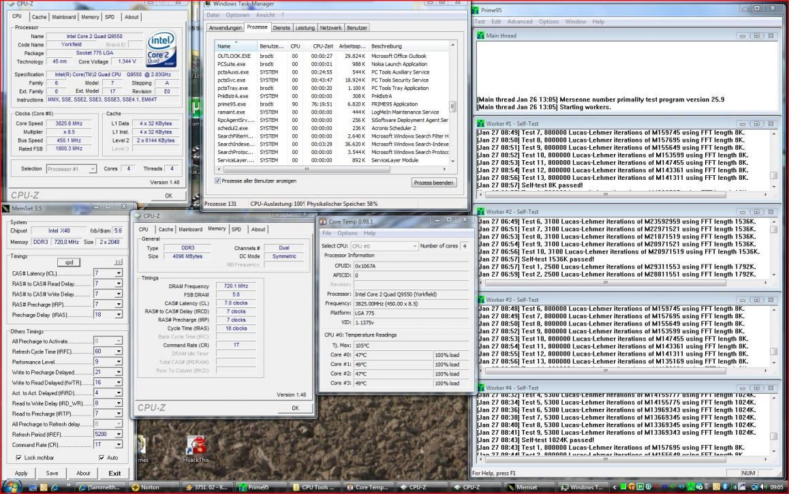Open the Performance Level dropdown

(119, 362)
